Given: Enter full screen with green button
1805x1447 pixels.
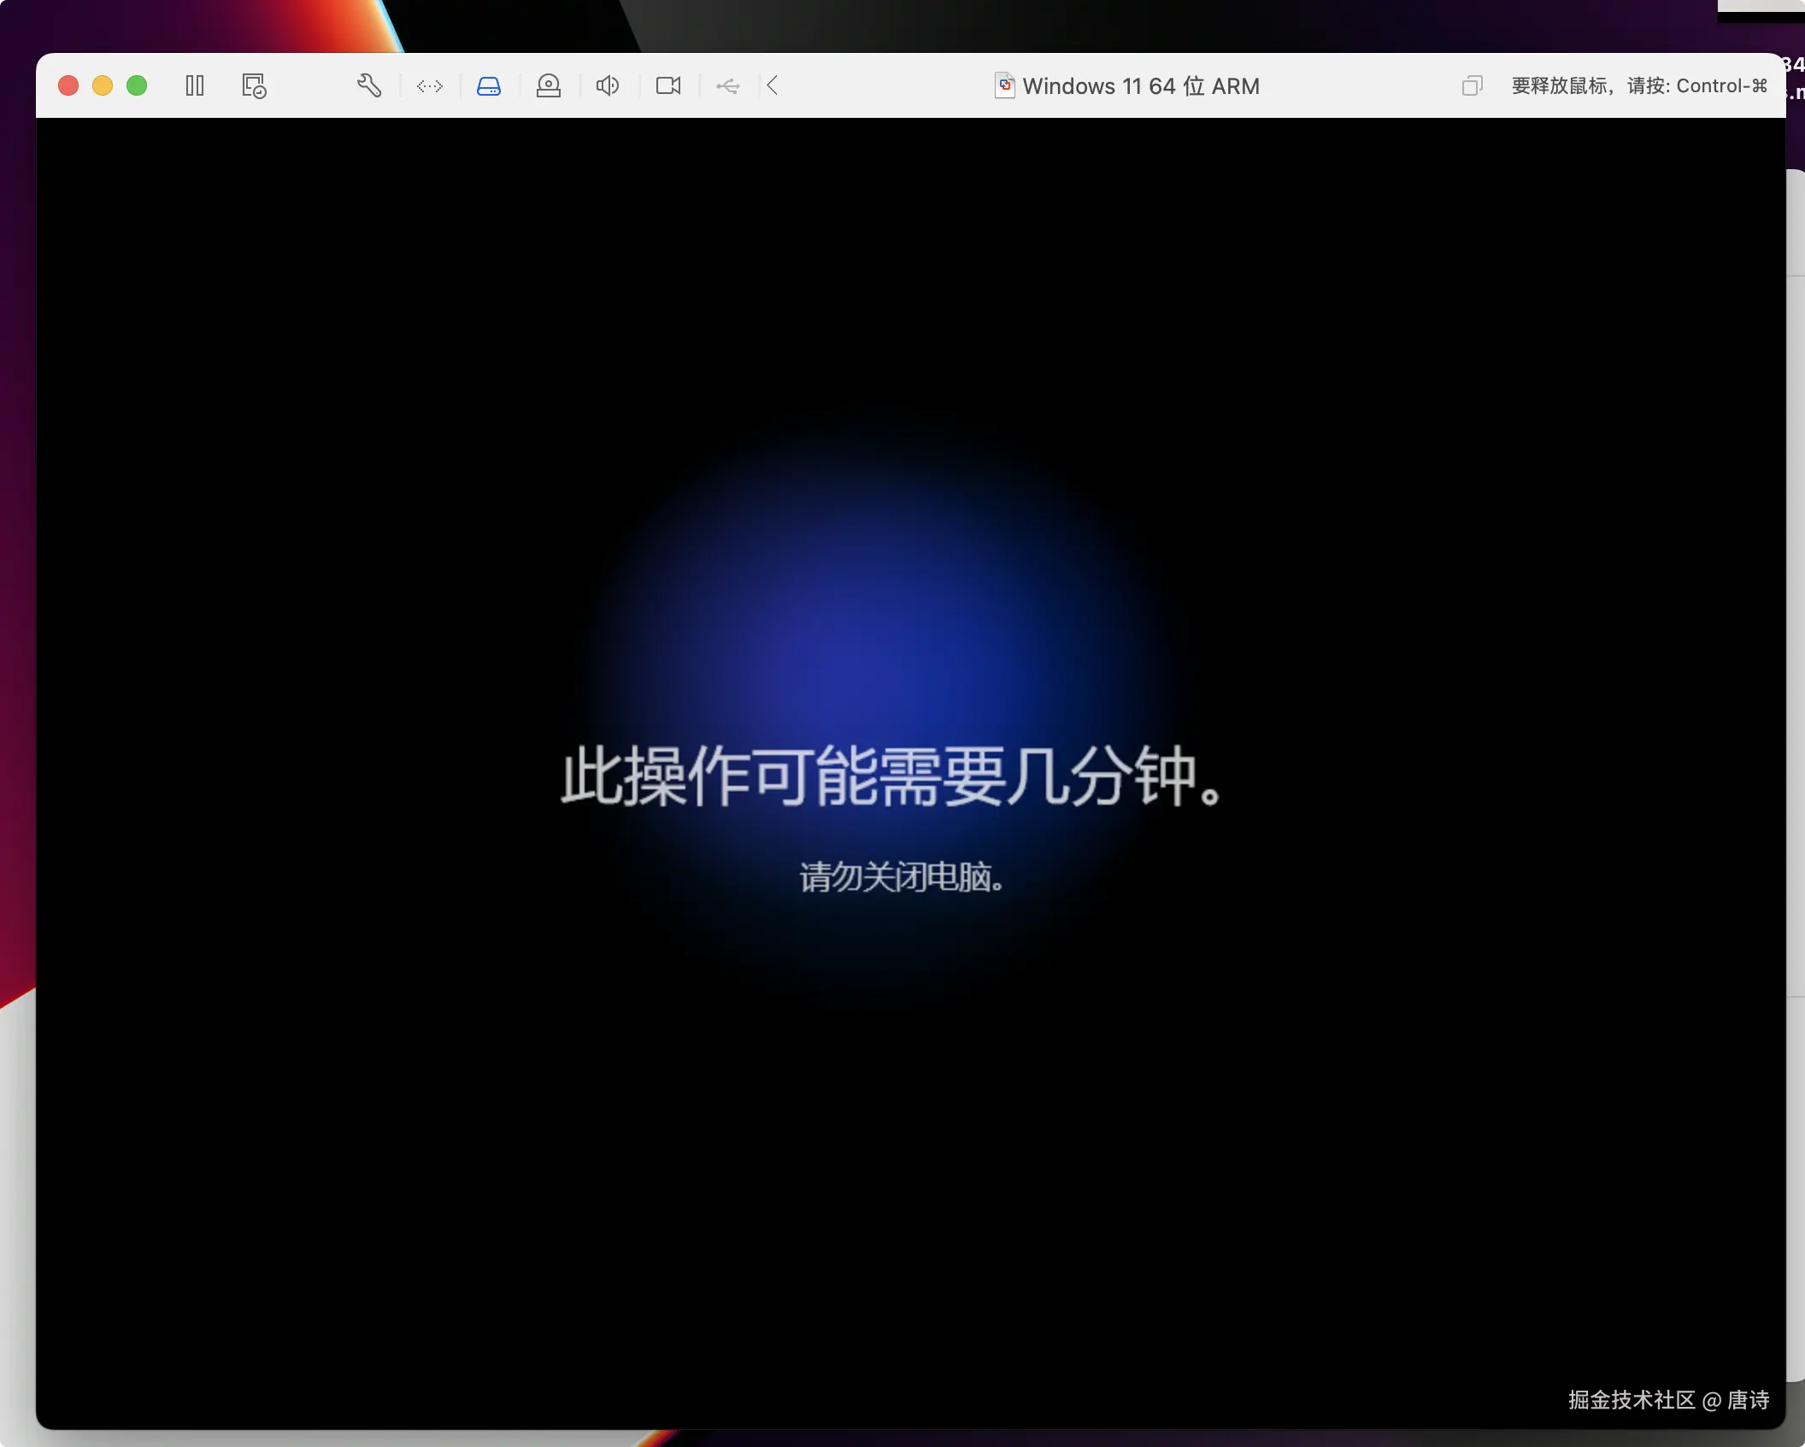Looking at the screenshot, I should (137, 85).
